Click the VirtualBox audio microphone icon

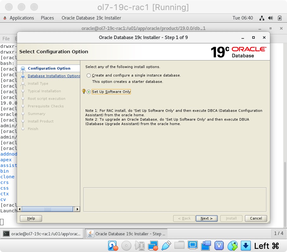pyautogui.click(x=140, y=246)
